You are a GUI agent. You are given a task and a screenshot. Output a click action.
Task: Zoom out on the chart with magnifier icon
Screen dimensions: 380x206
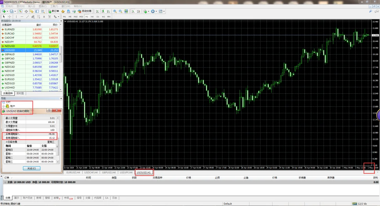[120, 11]
